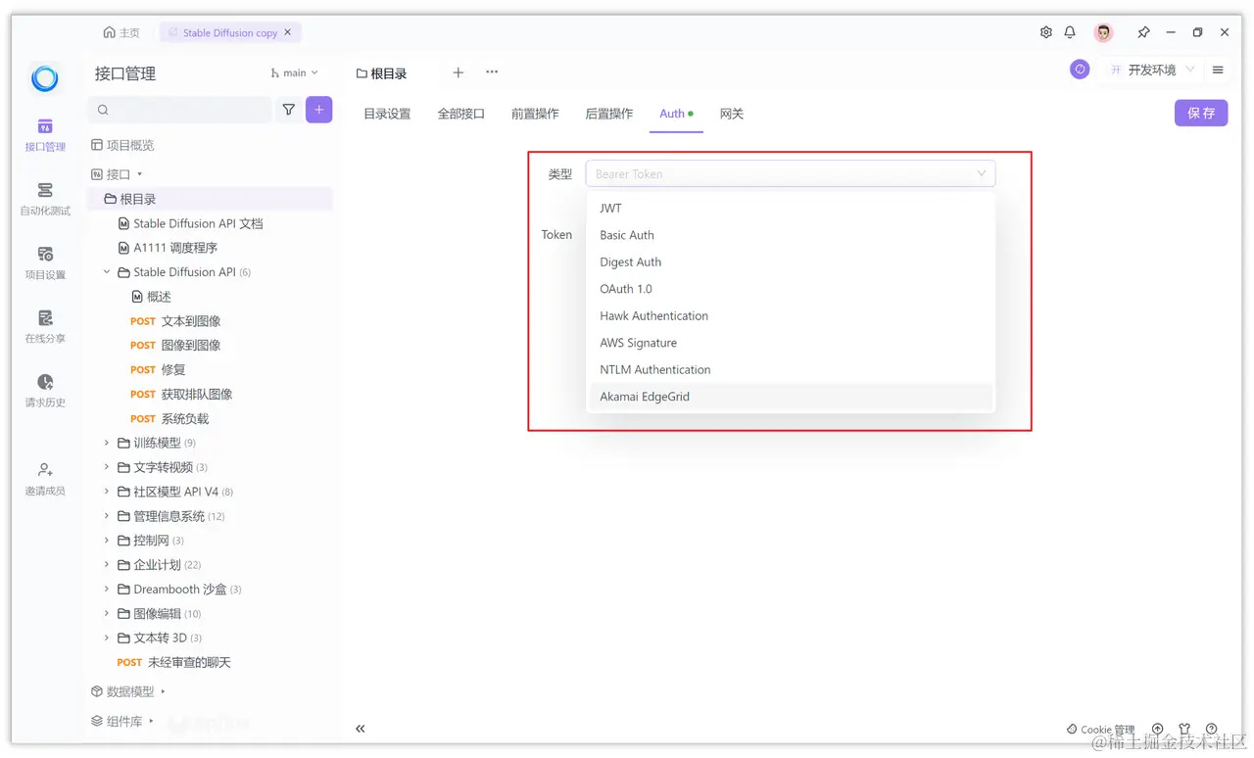Open the notifications bell
Image resolution: width=1254 pixels, height=758 pixels.
[x=1070, y=32]
